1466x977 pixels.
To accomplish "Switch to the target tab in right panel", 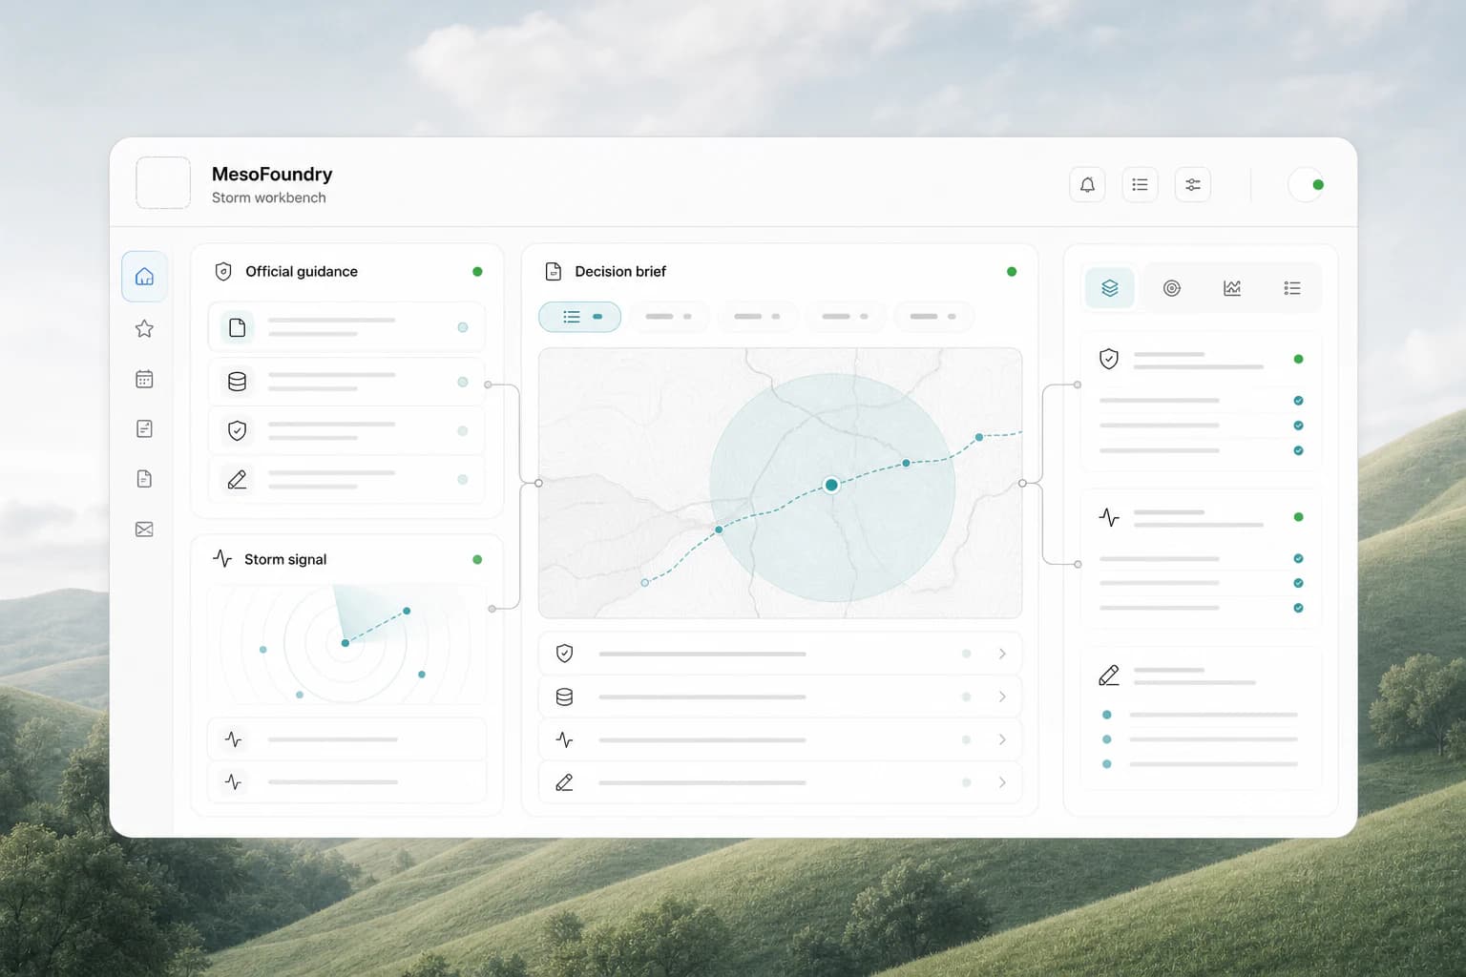I will [x=1172, y=288].
